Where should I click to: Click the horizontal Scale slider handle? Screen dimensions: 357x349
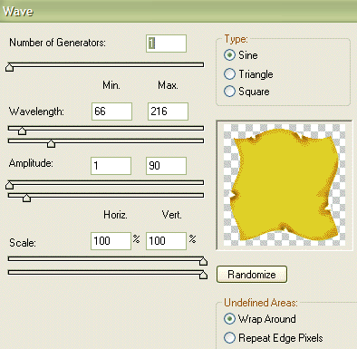click(203, 261)
